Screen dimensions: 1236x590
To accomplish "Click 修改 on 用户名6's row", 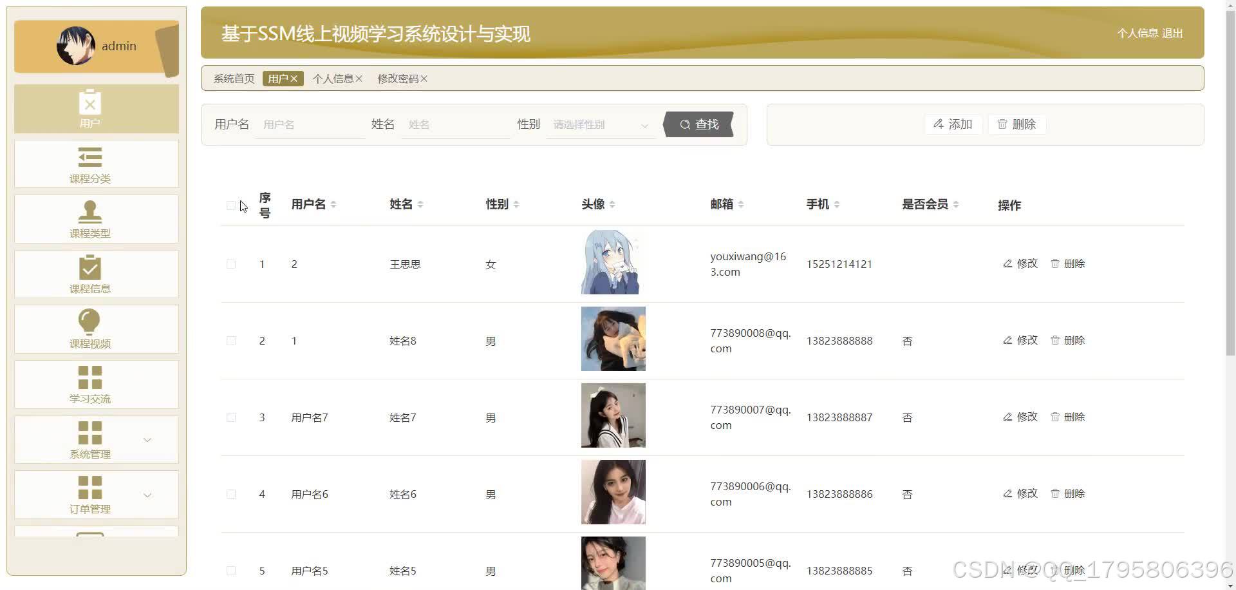I will click(1020, 493).
